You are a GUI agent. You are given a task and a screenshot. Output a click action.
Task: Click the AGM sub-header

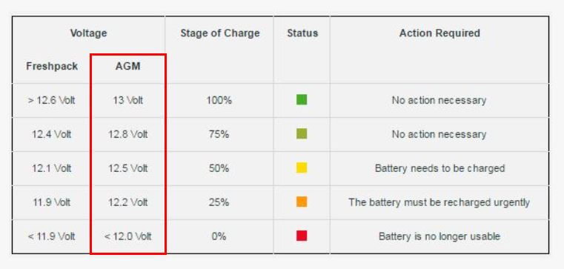coord(127,67)
